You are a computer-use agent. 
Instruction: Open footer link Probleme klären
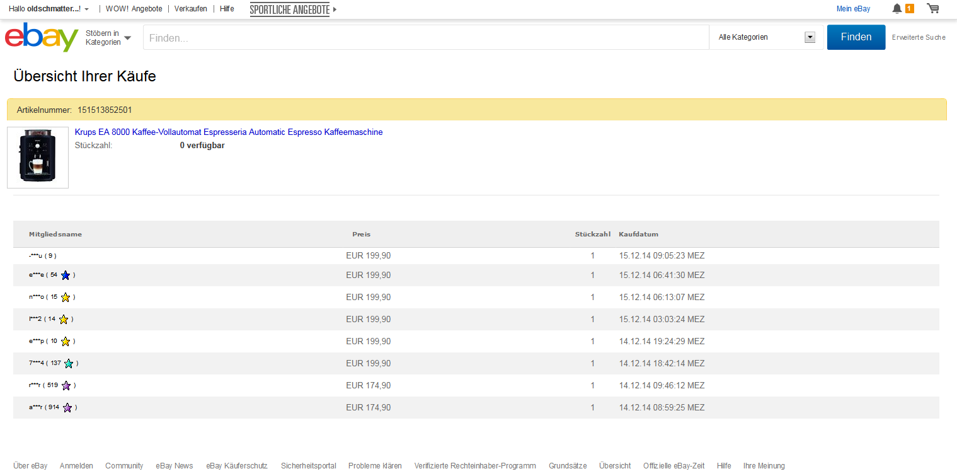[375, 466]
